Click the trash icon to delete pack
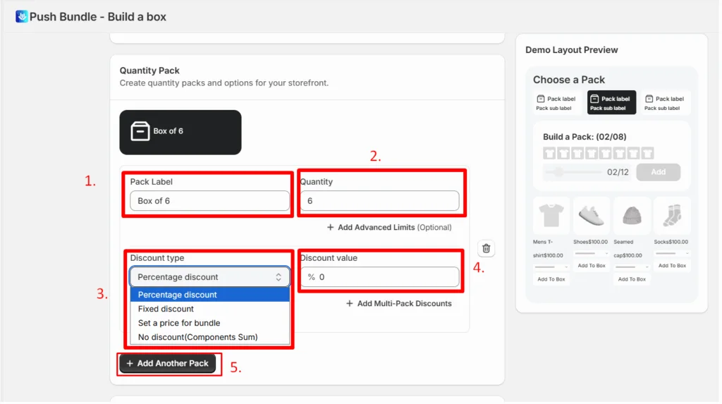This screenshot has width=722, height=404. point(486,249)
